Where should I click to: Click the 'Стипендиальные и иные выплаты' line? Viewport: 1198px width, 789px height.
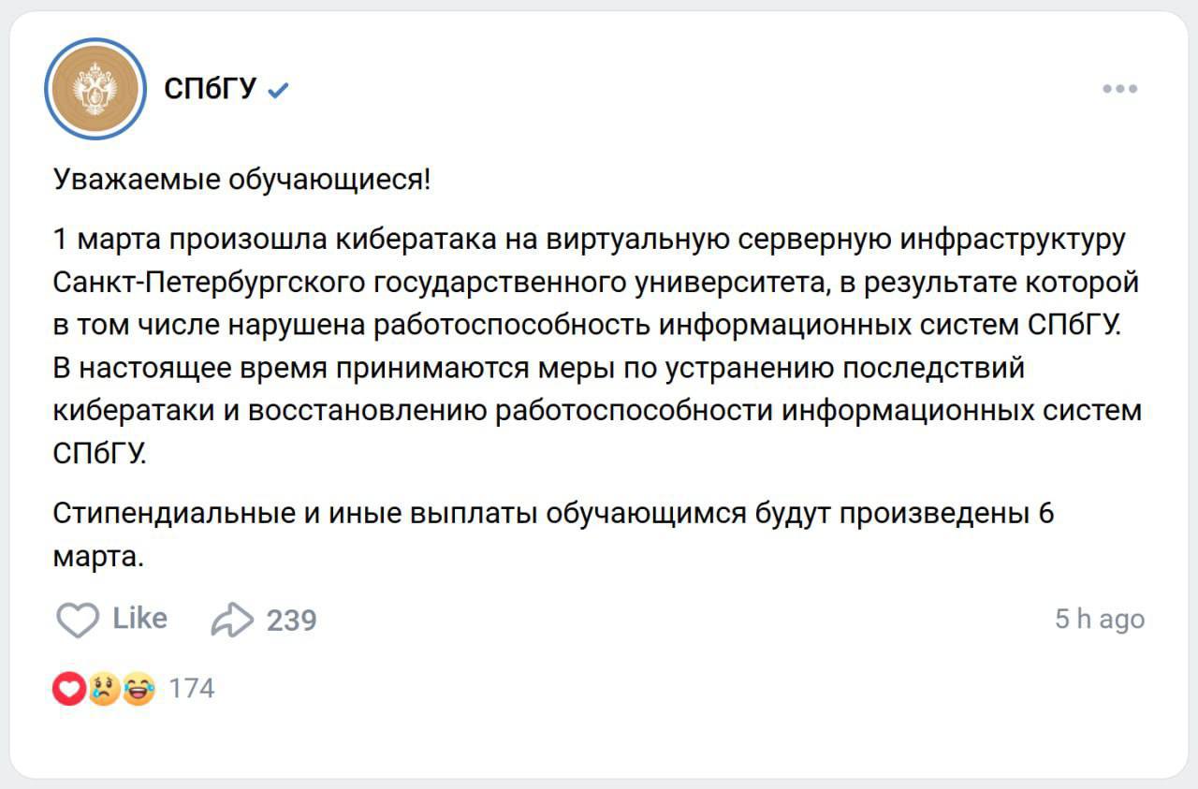tap(554, 514)
